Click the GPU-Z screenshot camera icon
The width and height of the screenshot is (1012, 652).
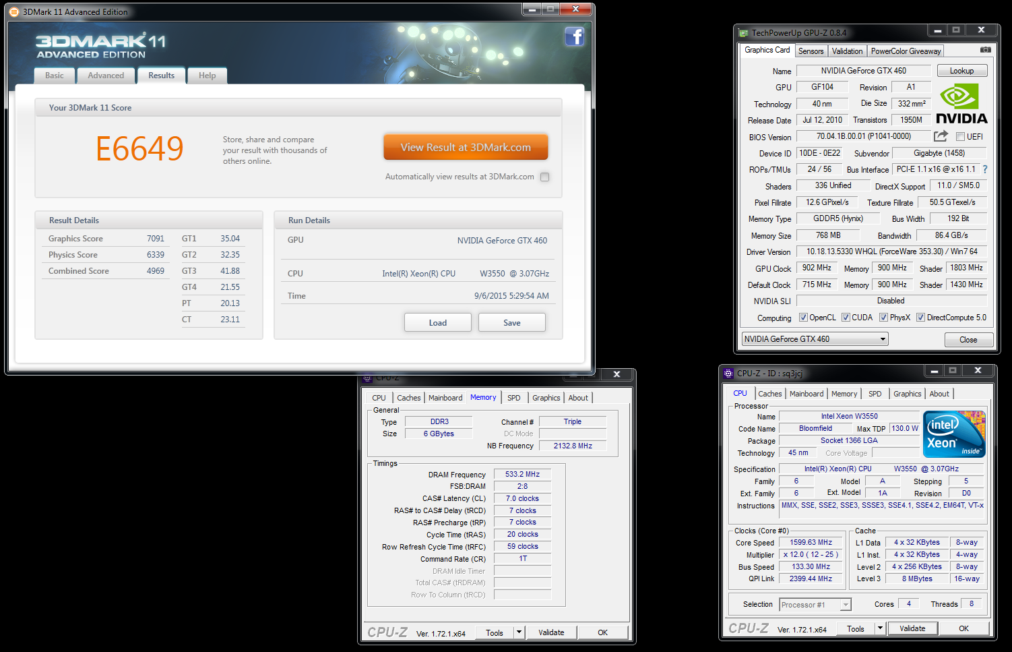point(985,50)
